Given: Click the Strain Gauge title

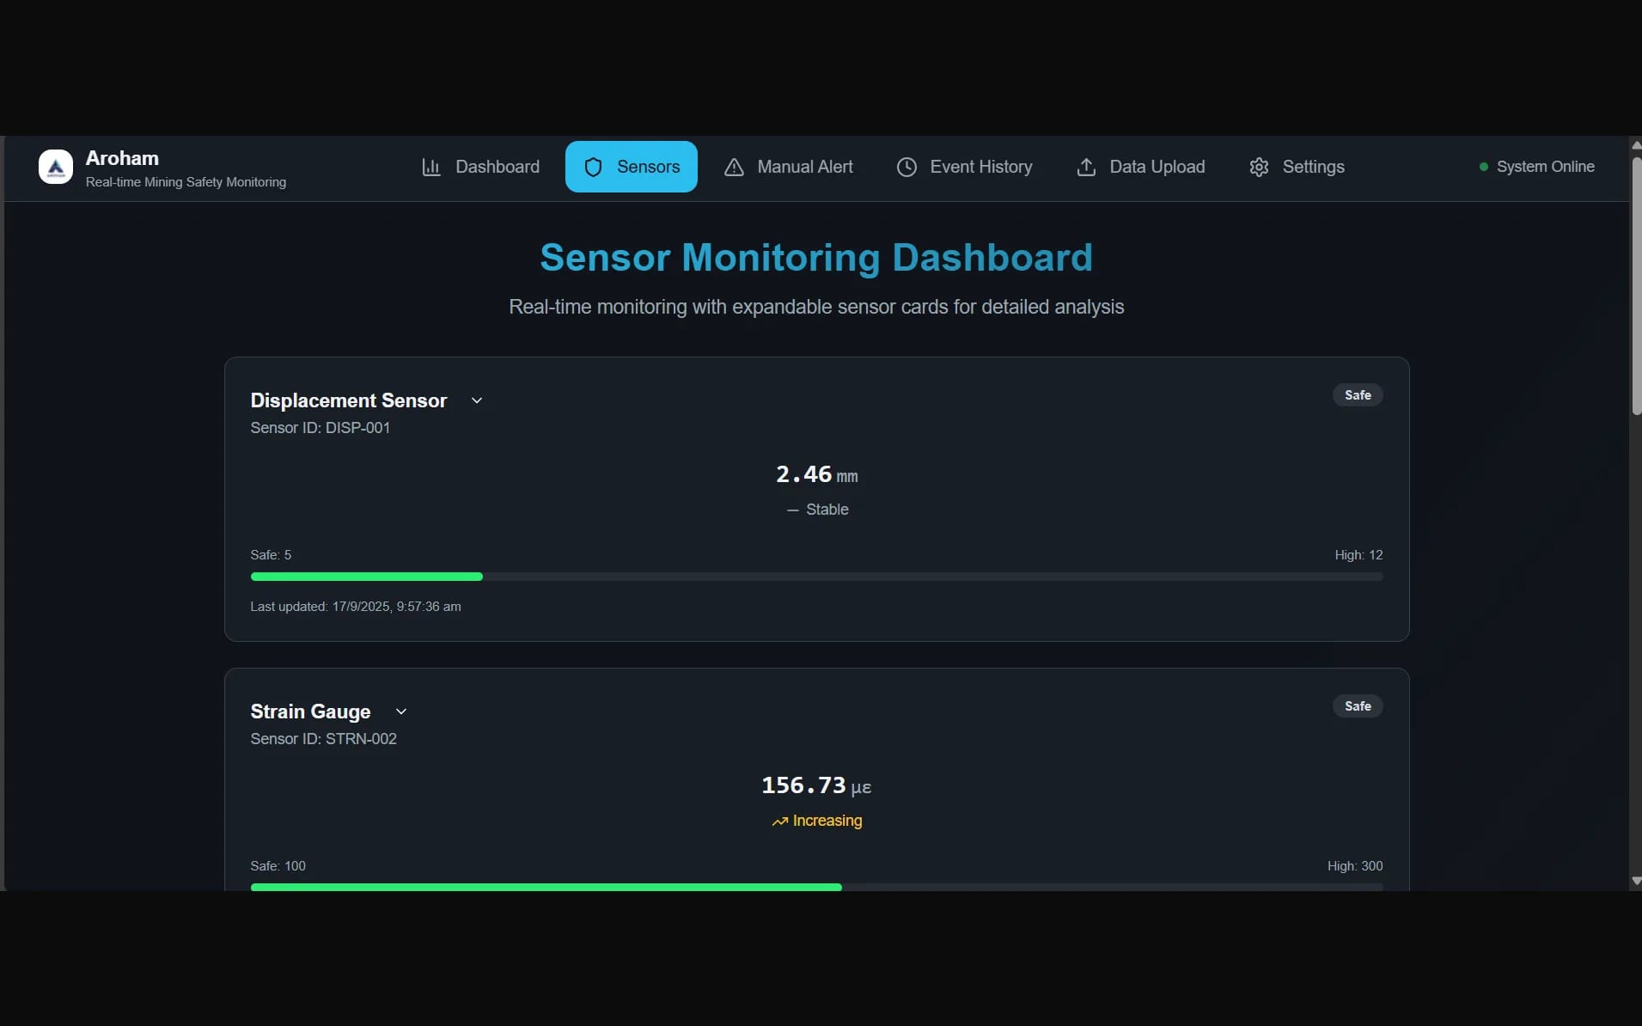Looking at the screenshot, I should [310, 711].
